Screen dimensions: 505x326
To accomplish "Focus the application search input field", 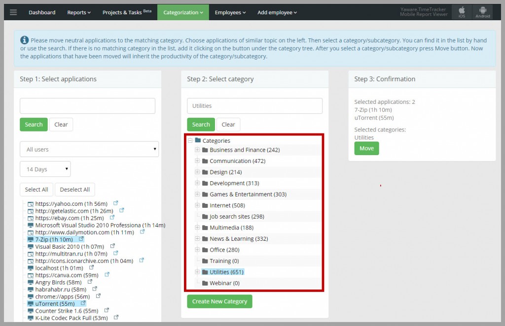I will [87, 106].
